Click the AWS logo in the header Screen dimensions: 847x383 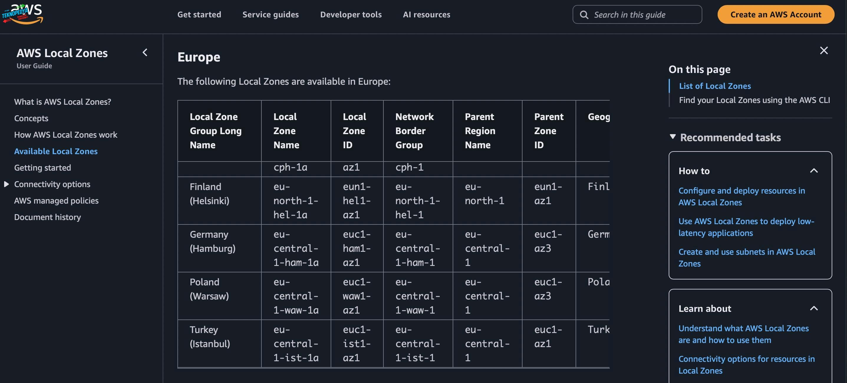[22, 14]
